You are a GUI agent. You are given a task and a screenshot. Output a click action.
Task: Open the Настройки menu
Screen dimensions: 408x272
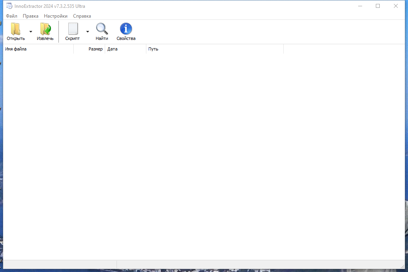click(55, 16)
